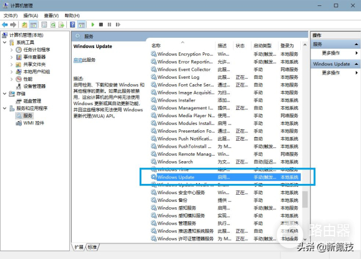Viewport: 361px width, 259px height.
Task: Select 性能 in the tree
Action: (x=28, y=79)
